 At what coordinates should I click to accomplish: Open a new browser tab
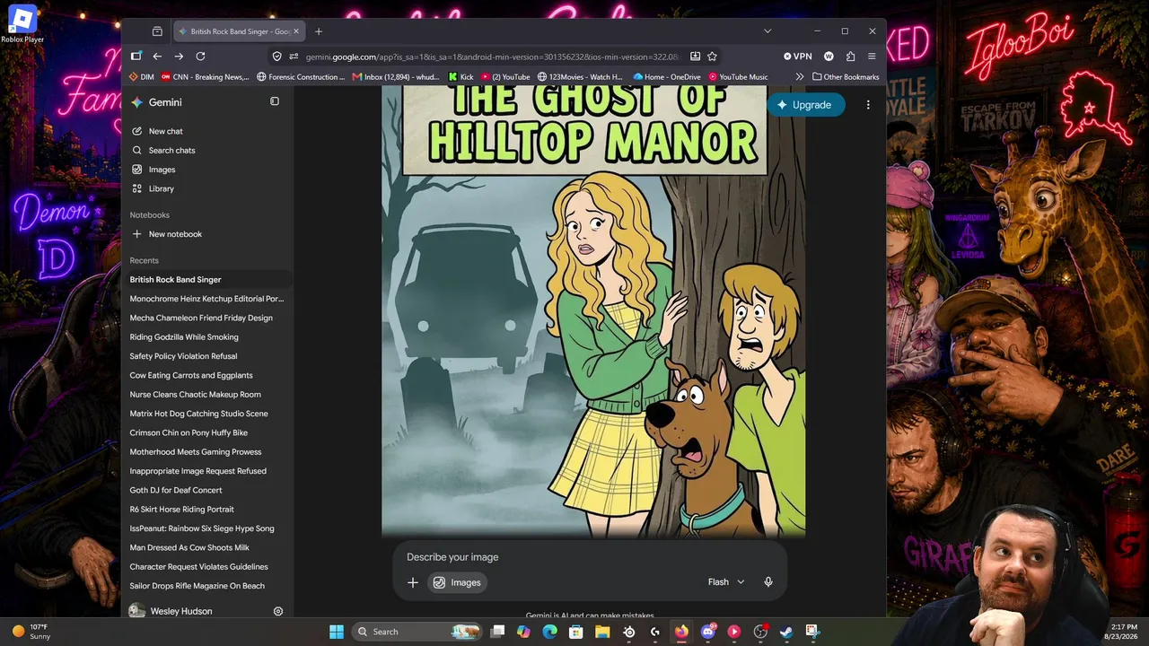[318, 31]
